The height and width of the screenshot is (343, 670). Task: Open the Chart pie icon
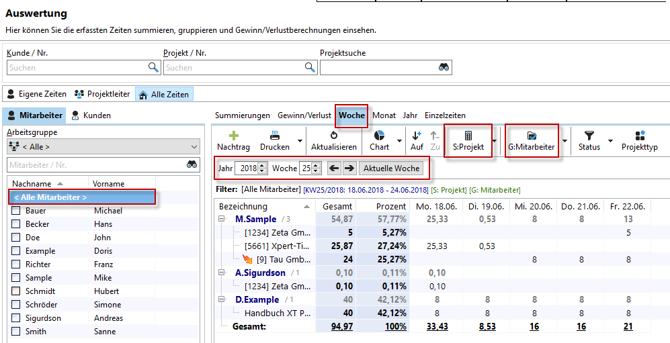tap(379, 136)
